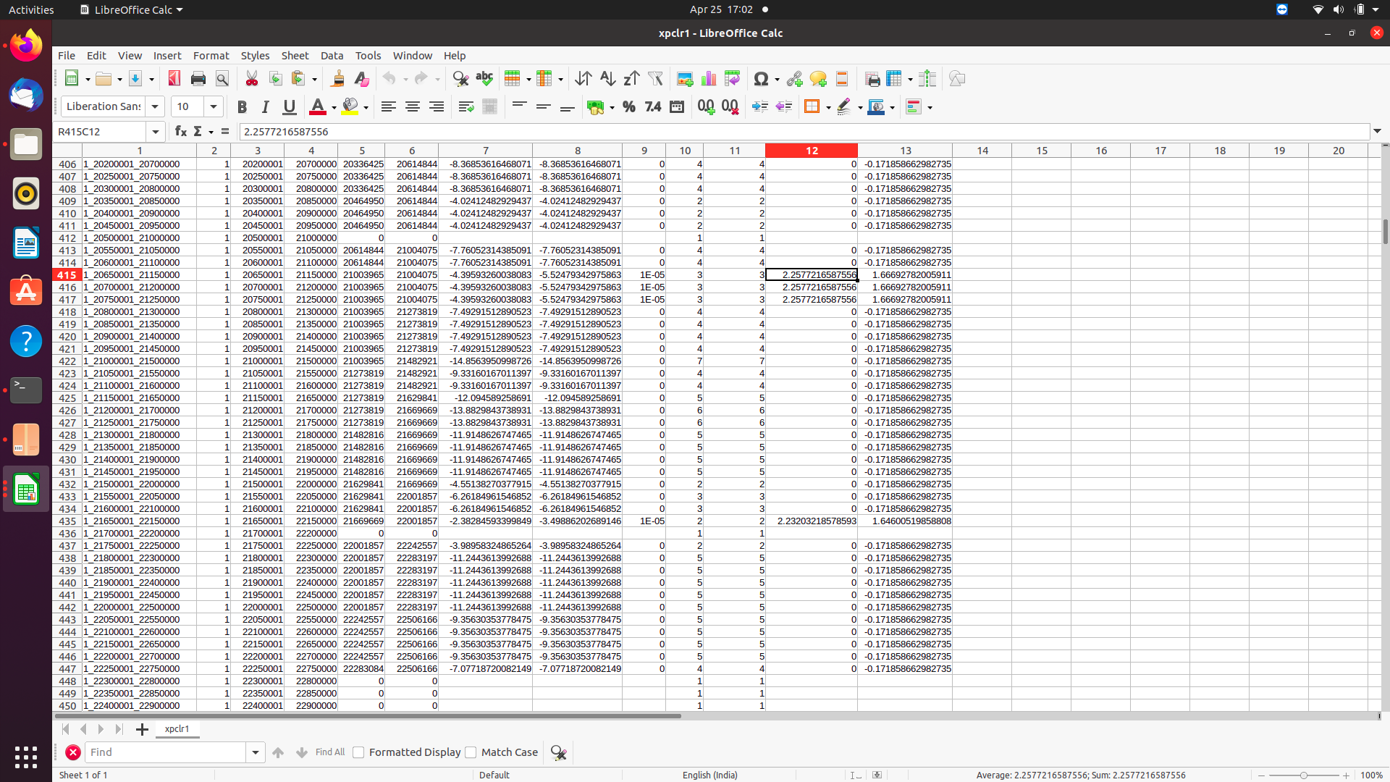The height and width of the screenshot is (782, 1390).
Task: Open the Data menu
Action: pos(332,55)
